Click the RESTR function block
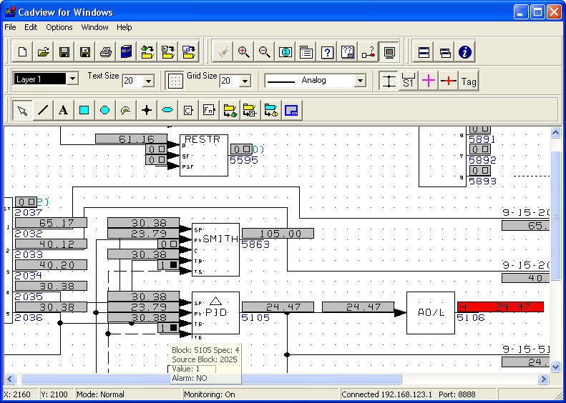This screenshot has height=403, width=566. click(204, 155)
